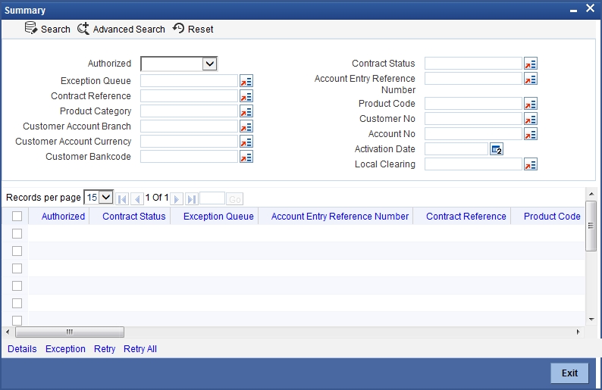This screenshot has width=602, height=390.
Task: Open the Exception Queue list of values
Action: [x=246, y=81]
